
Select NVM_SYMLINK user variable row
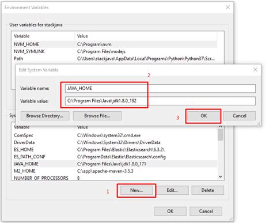[x=115, y=51]
